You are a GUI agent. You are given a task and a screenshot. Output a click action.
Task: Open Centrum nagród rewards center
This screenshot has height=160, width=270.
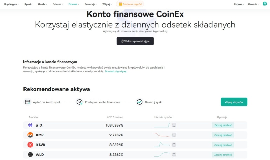coord(130,4)
